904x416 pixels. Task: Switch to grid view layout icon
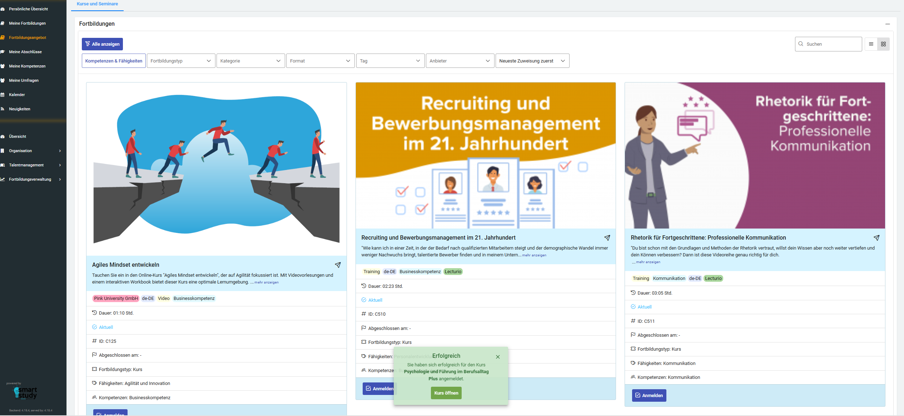pos(883,44)
